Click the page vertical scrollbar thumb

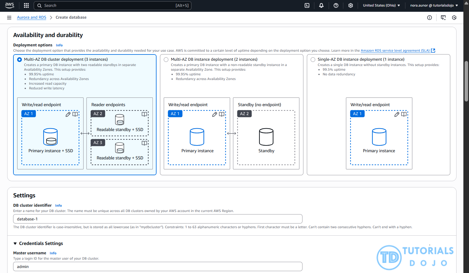coord(466,81)
